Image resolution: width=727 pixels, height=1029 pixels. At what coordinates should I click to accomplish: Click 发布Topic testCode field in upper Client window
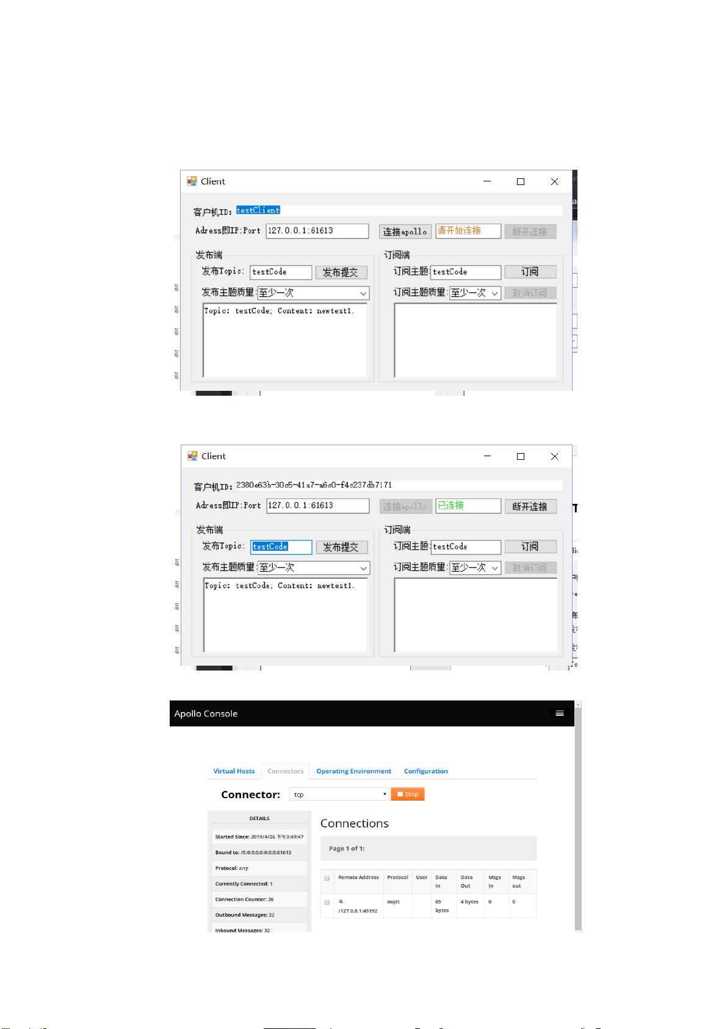(281, 272)
